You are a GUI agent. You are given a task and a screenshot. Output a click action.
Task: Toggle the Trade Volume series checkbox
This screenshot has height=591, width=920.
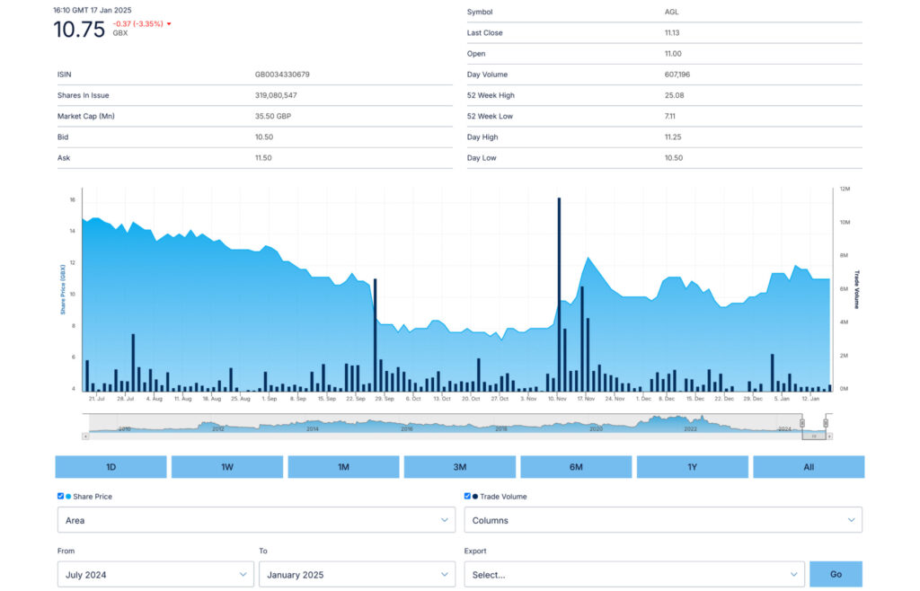[x=467, y=496]
